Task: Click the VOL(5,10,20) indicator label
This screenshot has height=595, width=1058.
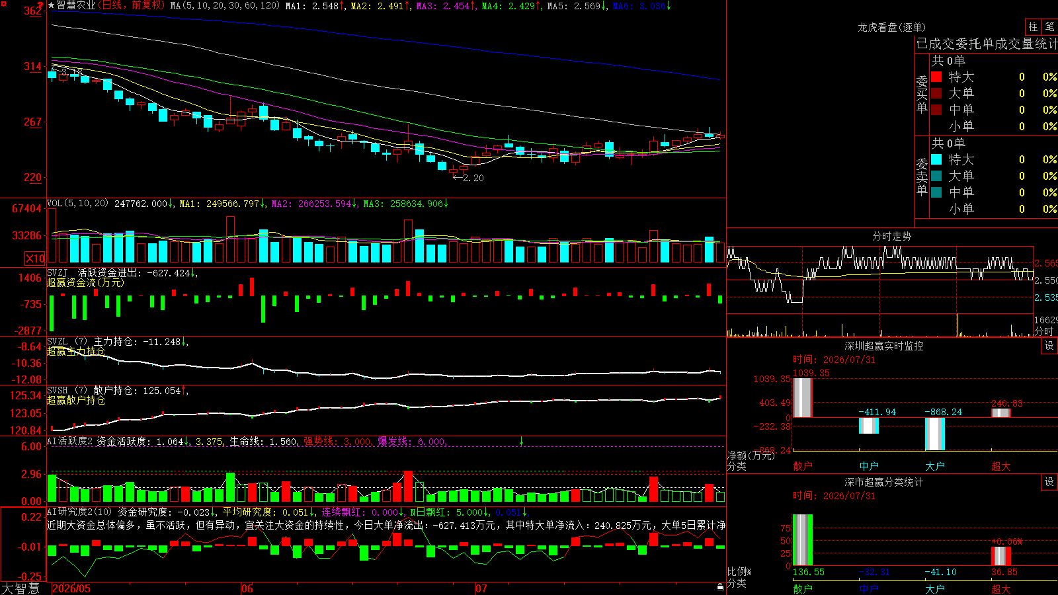Action: 77,204
